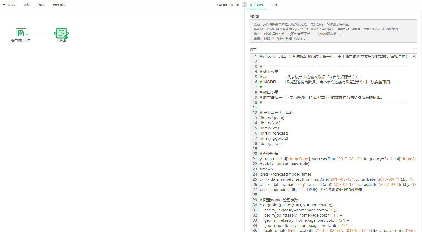Expand the panel with the left arrow toggle
422x232 pixels.
pyautogui.click(x=245, y=4)
